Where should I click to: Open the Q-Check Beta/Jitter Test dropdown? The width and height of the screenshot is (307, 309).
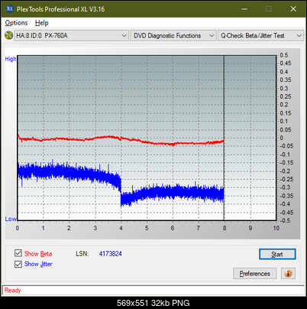260,36
